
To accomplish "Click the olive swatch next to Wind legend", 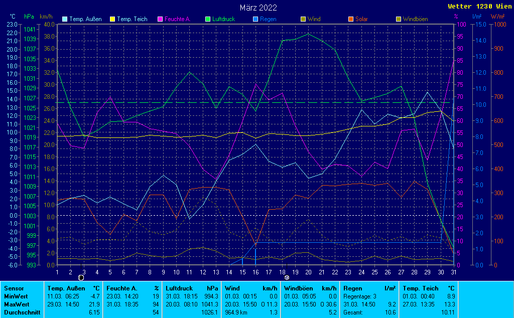I will tap(303, 20).
